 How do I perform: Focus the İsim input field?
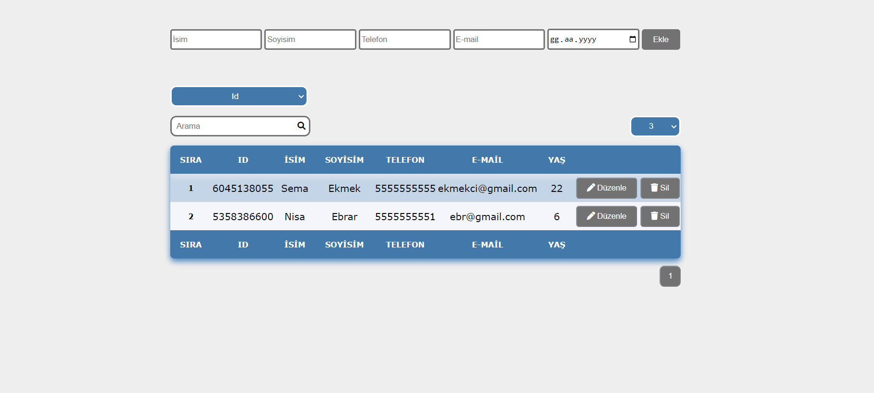[216, 39]
